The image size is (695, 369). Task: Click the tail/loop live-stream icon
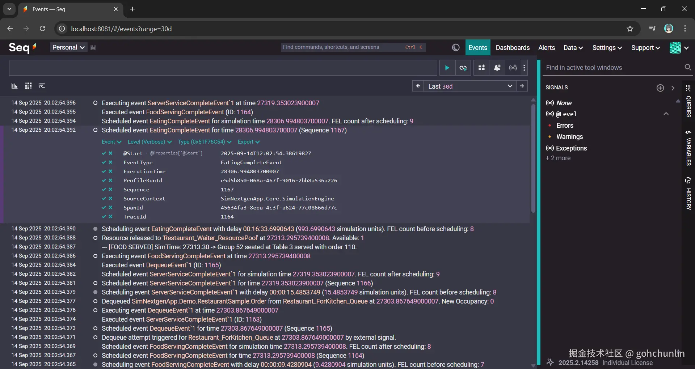click(x=463, y=68)
